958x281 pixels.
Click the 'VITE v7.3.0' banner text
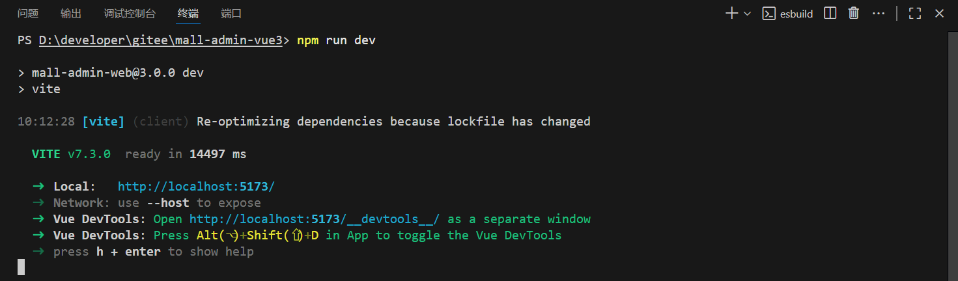click(71, 154)
